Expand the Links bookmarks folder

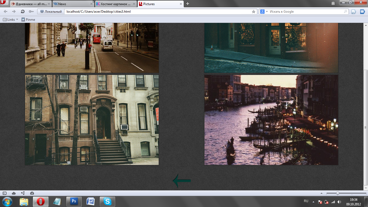(11, 19)
